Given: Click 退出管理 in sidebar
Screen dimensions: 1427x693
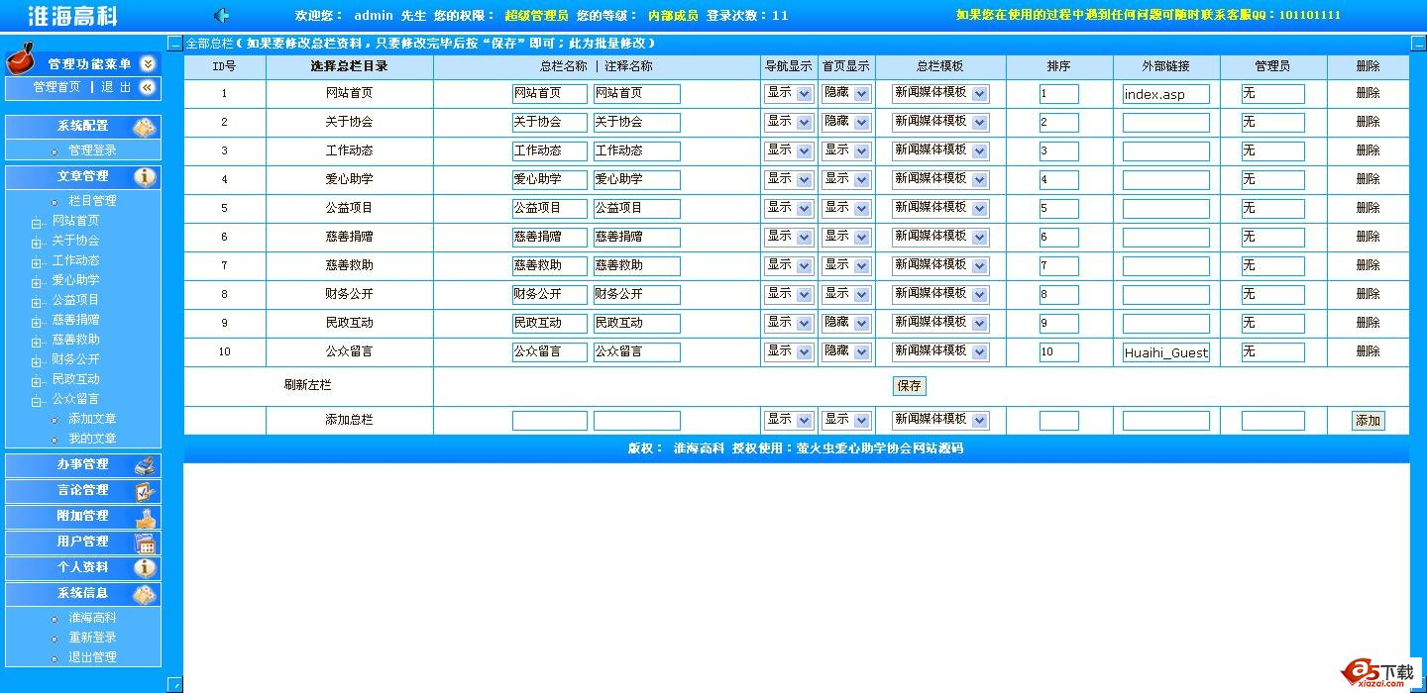Looking at the screenshot, I should point(92,657).
